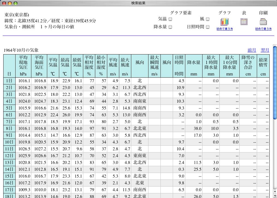This screenshot has height=198, width=277.
Task: Click the 14.8 max wind speed on 5日
Action: (126, 108)
